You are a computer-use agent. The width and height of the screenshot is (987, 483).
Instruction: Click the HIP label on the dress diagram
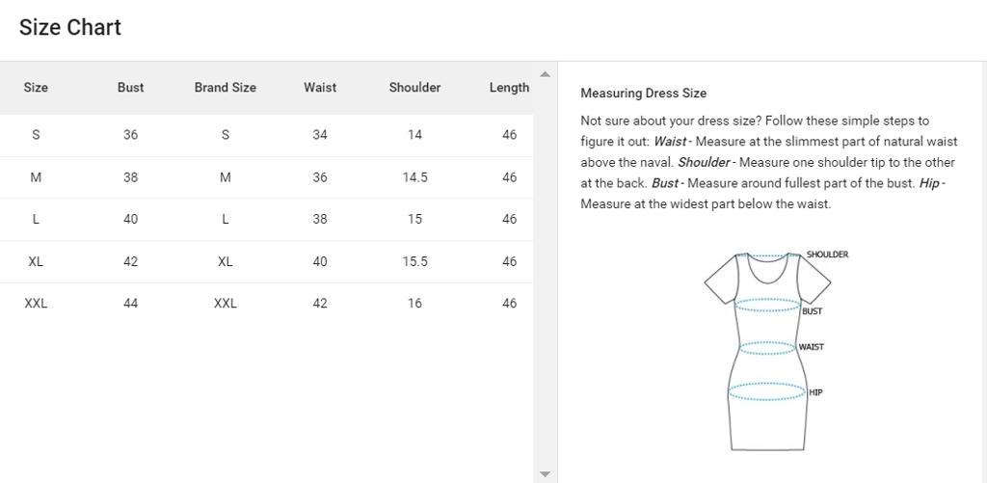[815, 392]
